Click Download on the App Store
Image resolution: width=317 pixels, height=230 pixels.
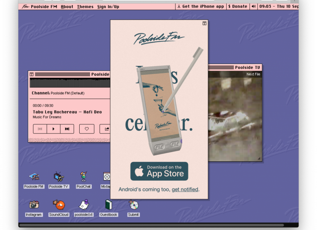[159, 171]
